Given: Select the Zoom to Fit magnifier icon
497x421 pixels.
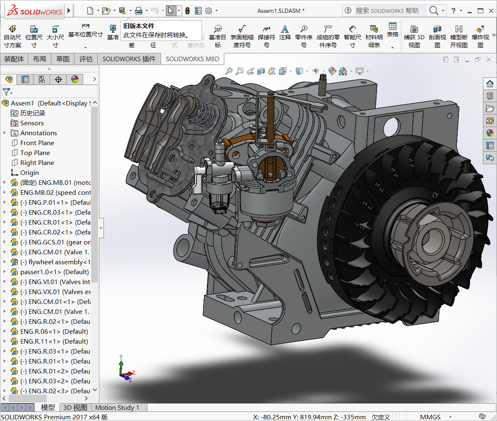Looking at the screenshot, I should point(229,71).
